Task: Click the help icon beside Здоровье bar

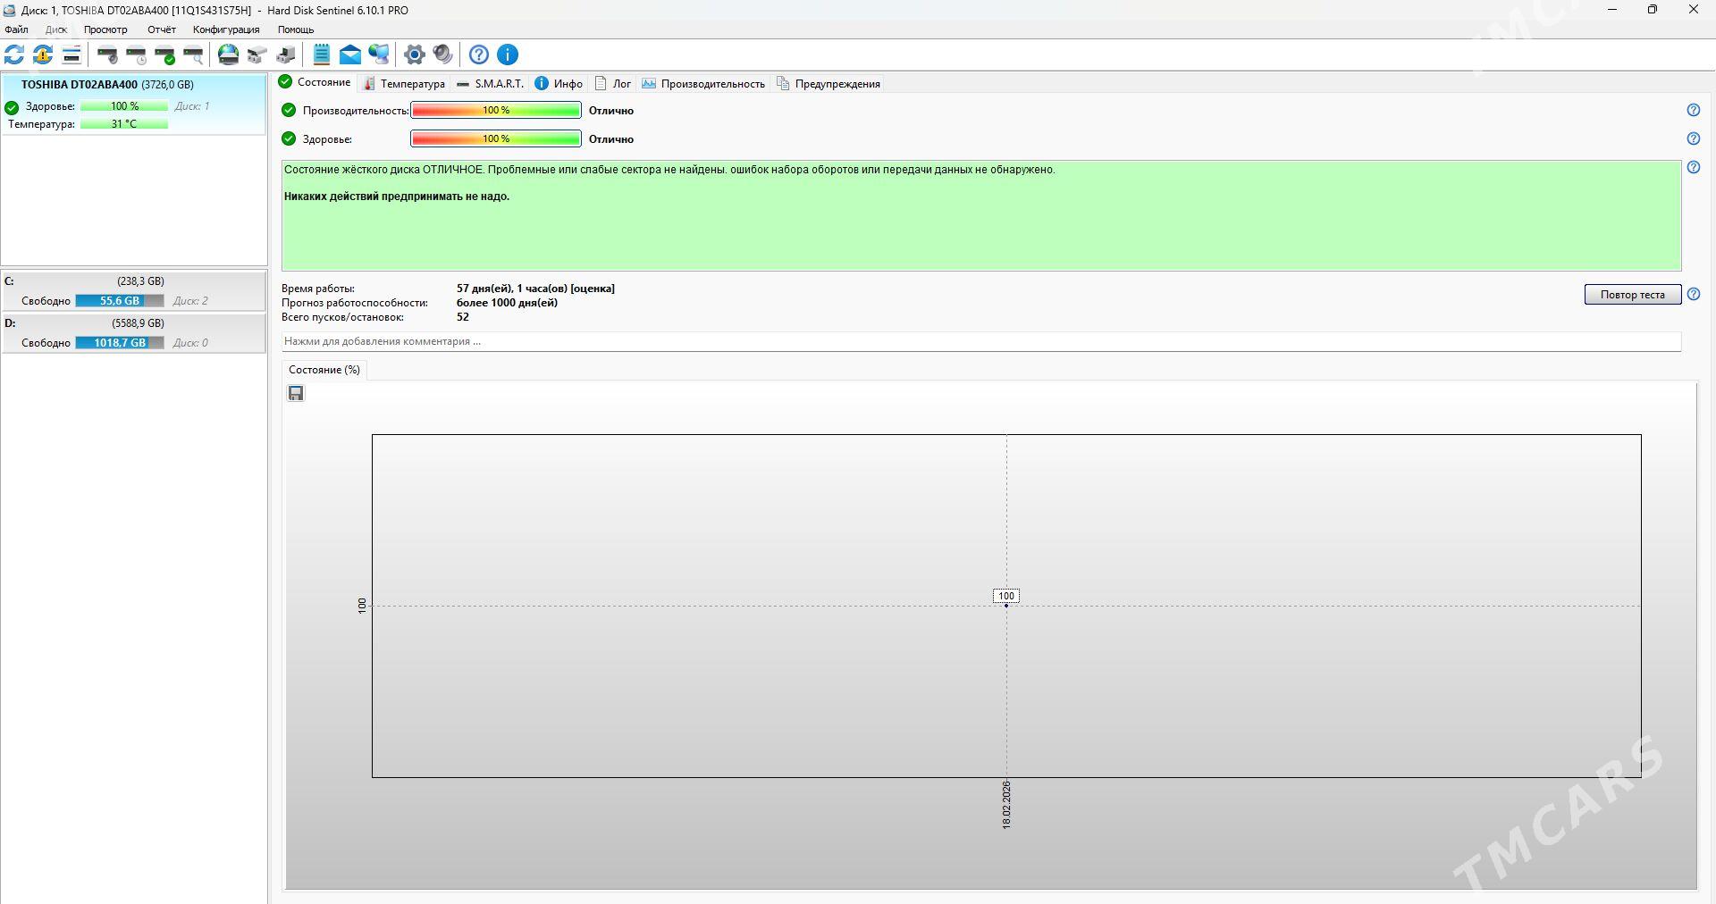Action: tap(1693, 138)
